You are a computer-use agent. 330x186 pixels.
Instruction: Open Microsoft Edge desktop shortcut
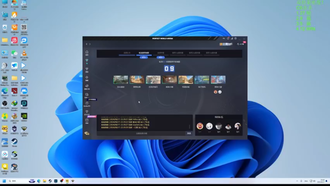(x=5, y=93)
